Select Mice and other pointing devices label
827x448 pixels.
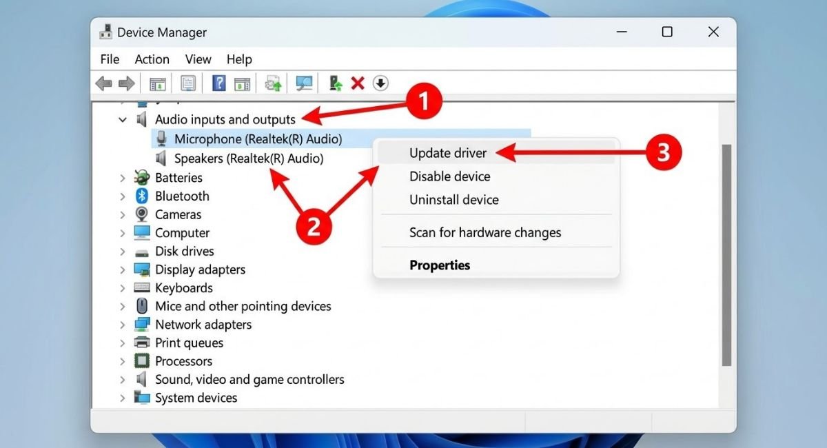pyautogui.click(x=243, y=306)
